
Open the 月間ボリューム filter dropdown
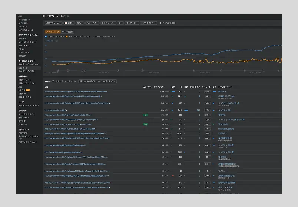tap(54, 23)
